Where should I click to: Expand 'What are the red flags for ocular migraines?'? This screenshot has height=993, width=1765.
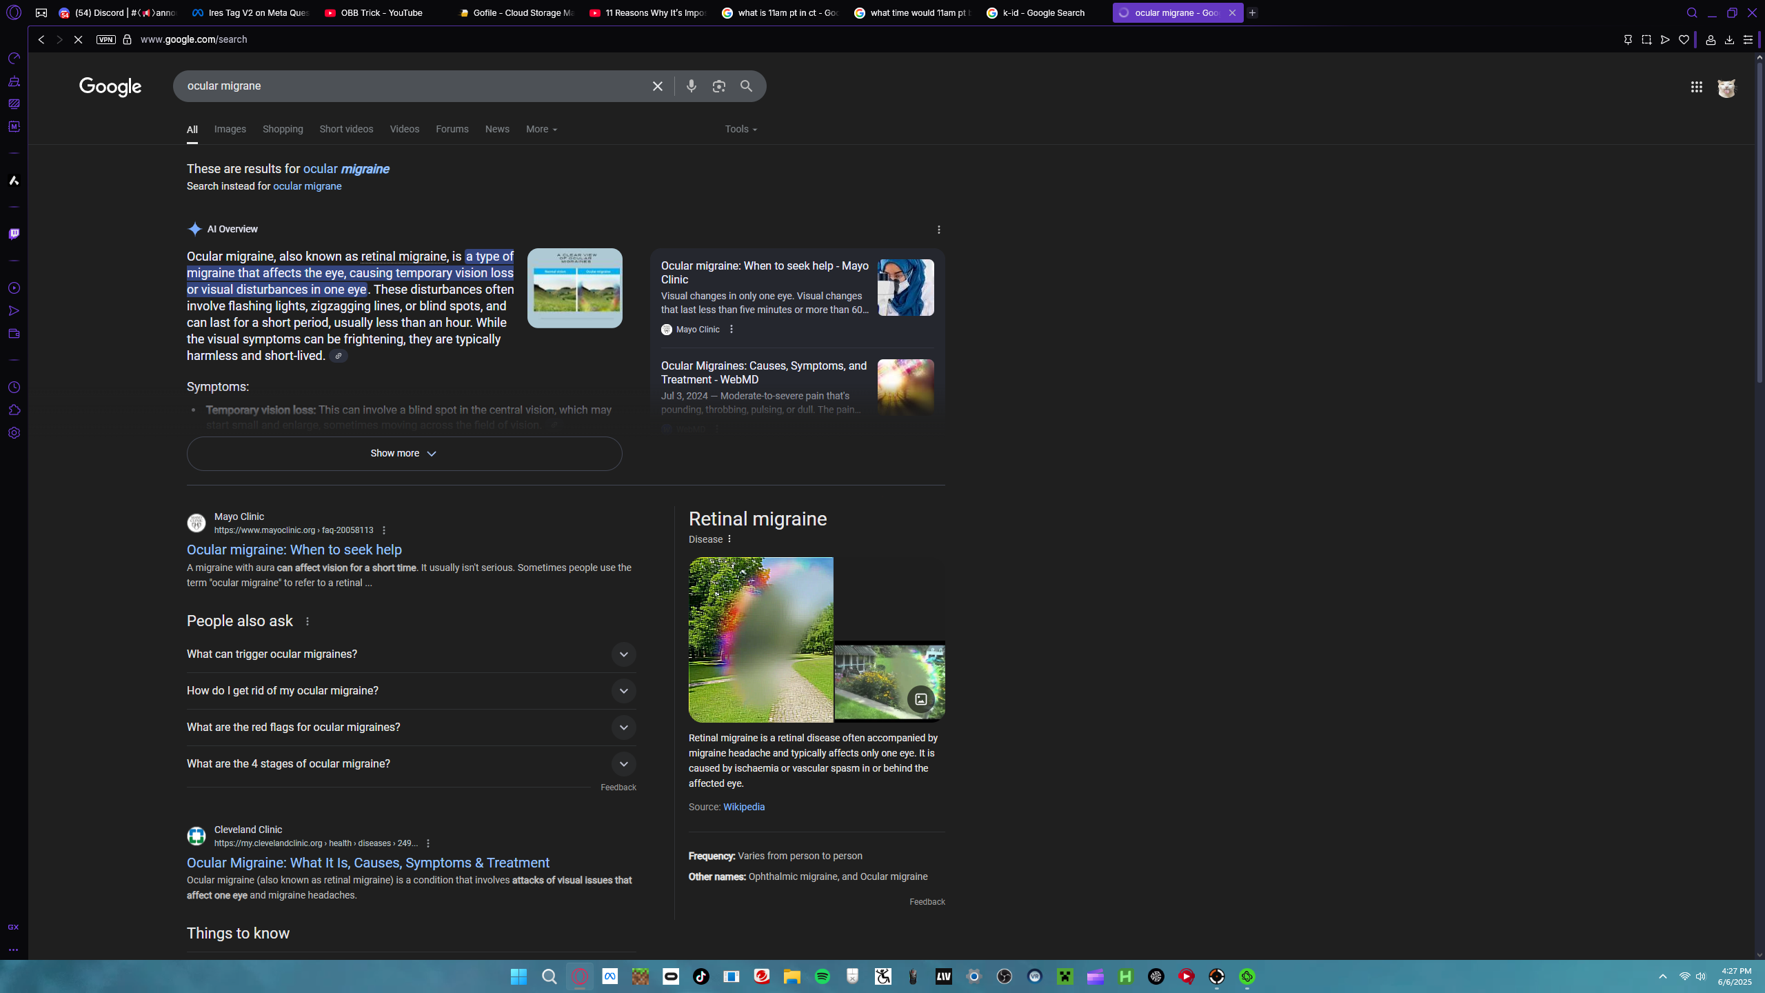coord(411,728)
